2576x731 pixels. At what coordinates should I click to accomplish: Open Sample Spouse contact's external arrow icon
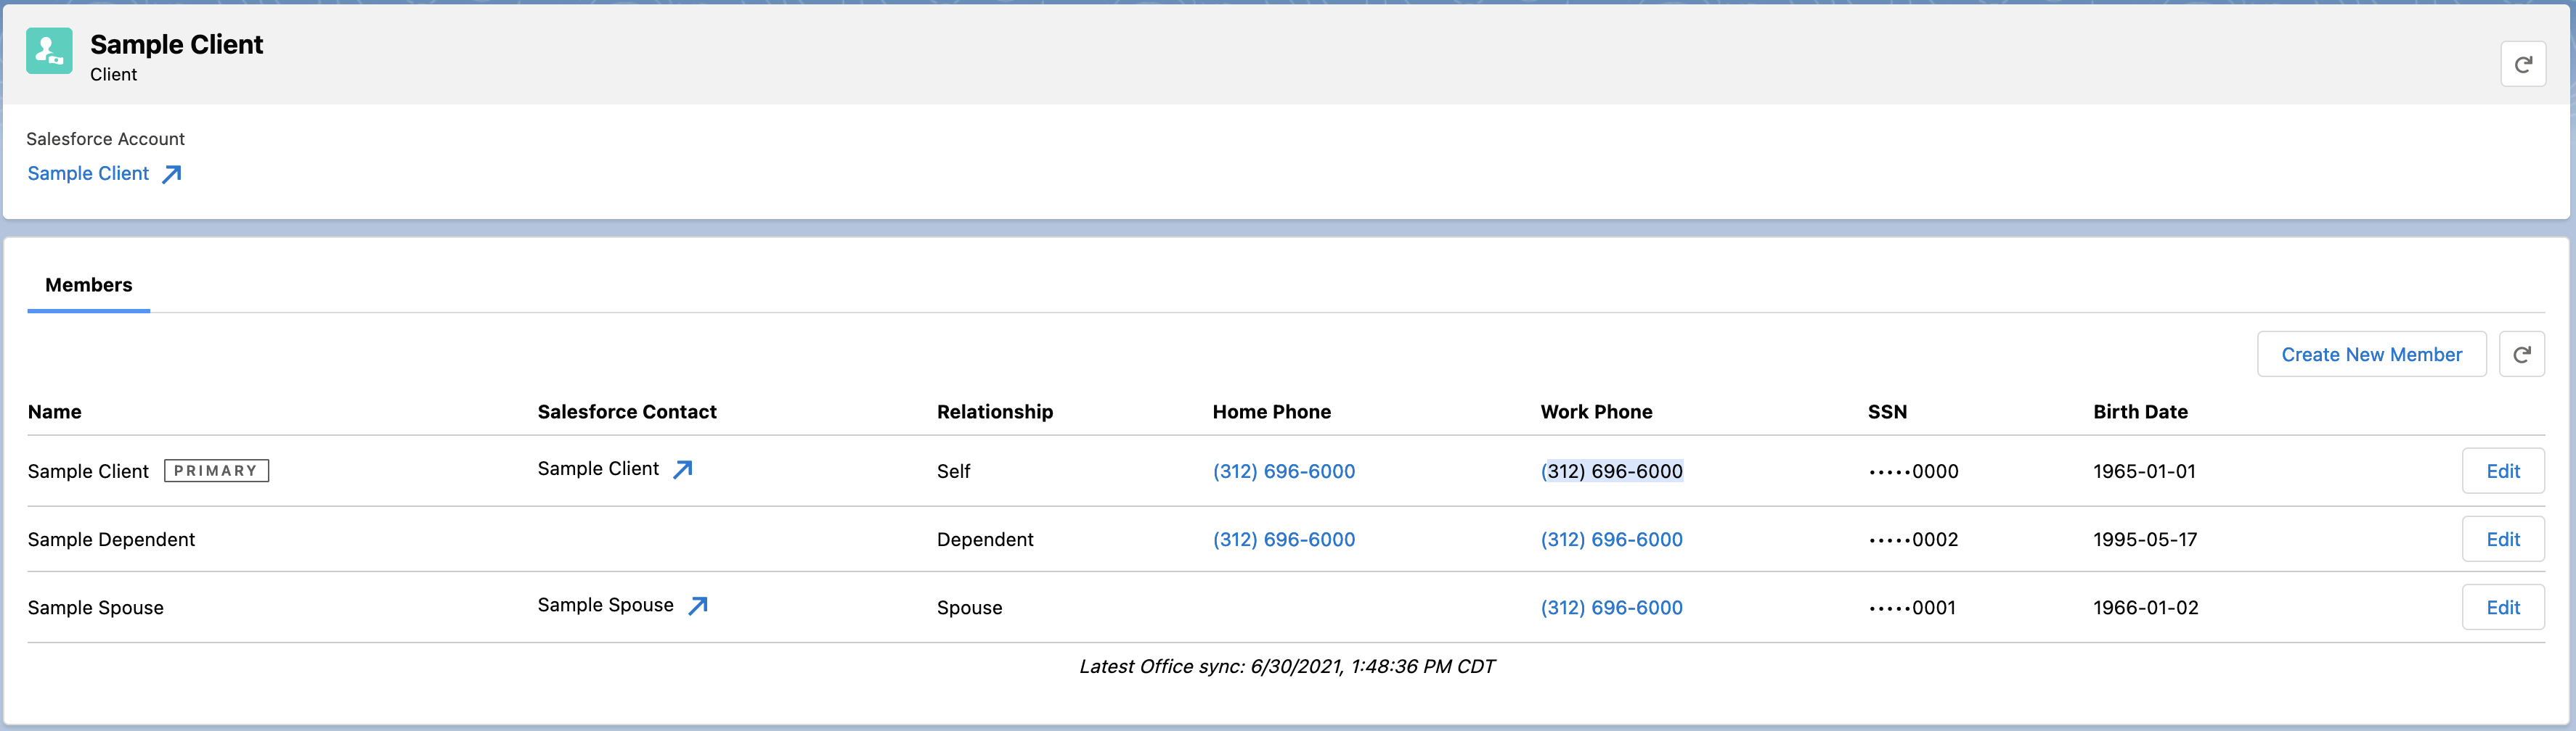[698, 605]
